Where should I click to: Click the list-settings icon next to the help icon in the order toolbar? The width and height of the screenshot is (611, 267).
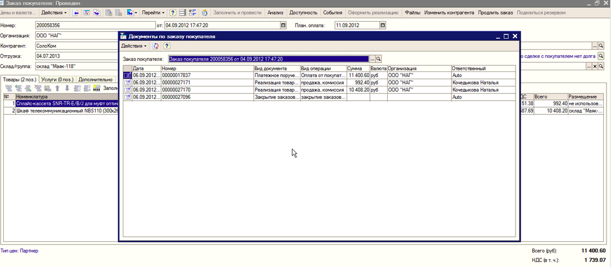coord(182,13)
